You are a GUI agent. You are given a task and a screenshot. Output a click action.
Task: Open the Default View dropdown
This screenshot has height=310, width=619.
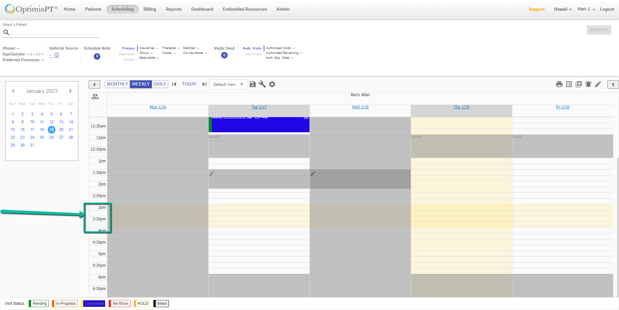coord(228,84)
